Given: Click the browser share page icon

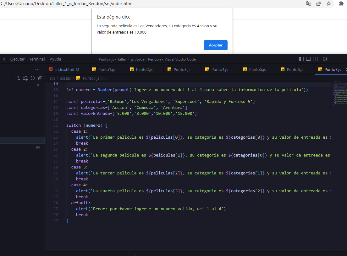Looking at the screenshot, I should pos(319,3).
